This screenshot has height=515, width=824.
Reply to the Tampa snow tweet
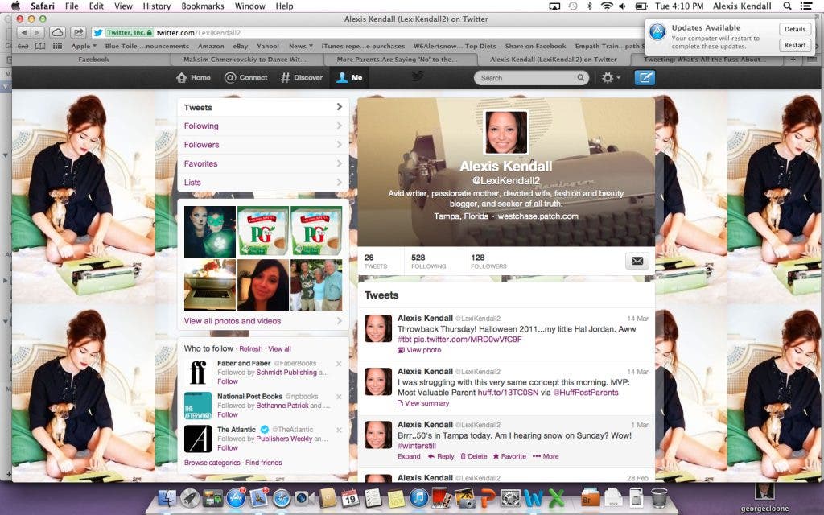coord(441,457)
